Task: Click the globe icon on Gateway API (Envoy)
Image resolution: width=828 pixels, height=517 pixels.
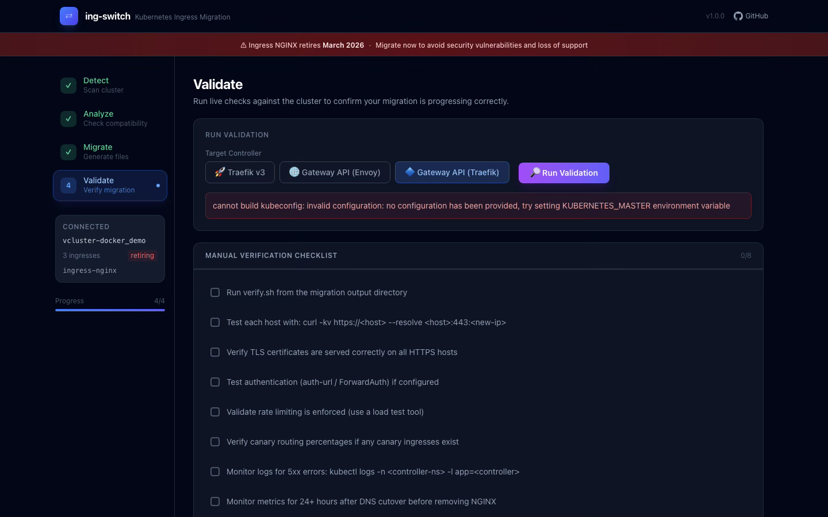Action: [294, 172]
